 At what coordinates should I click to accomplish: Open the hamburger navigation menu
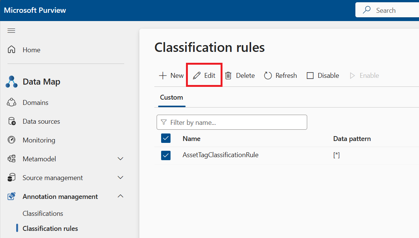(11, 30)
